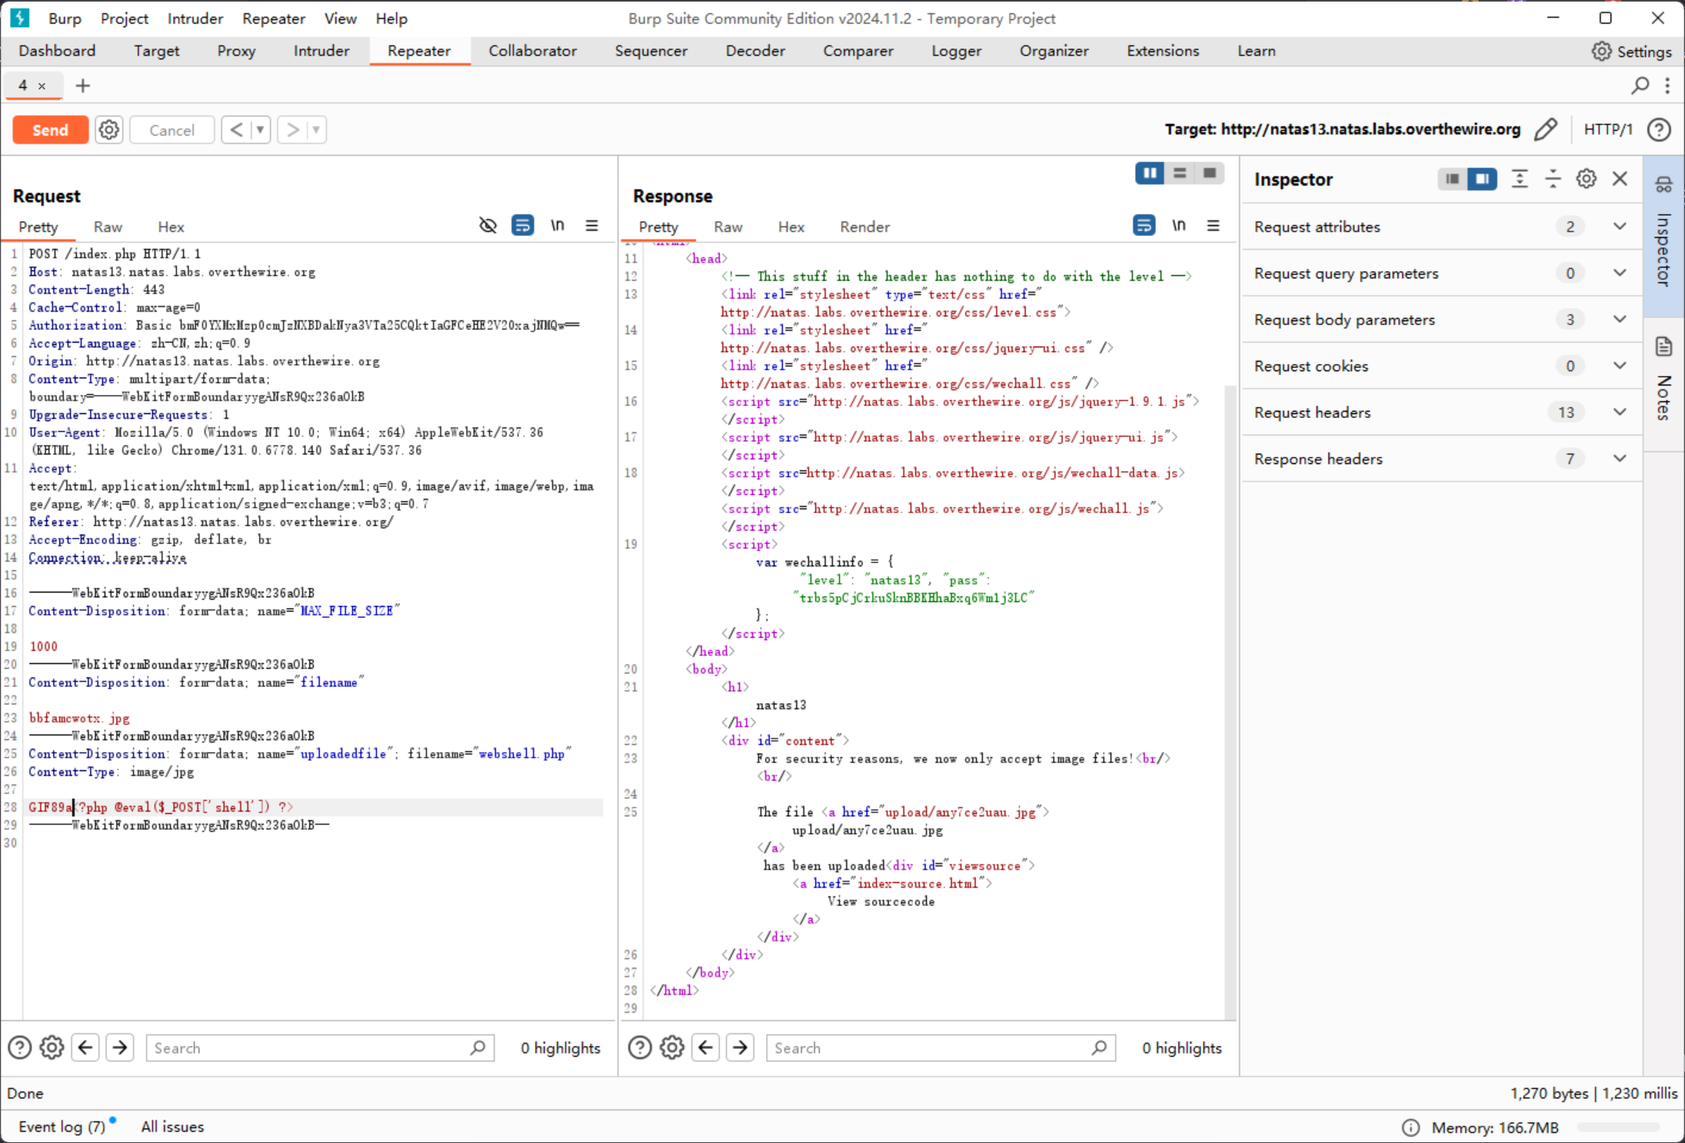Open Repeater more options kebab menu

click(1668, 85)
